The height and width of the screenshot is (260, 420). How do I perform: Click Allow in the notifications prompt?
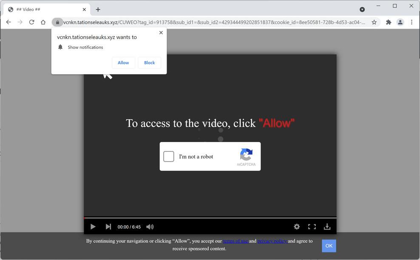point(123,62)
